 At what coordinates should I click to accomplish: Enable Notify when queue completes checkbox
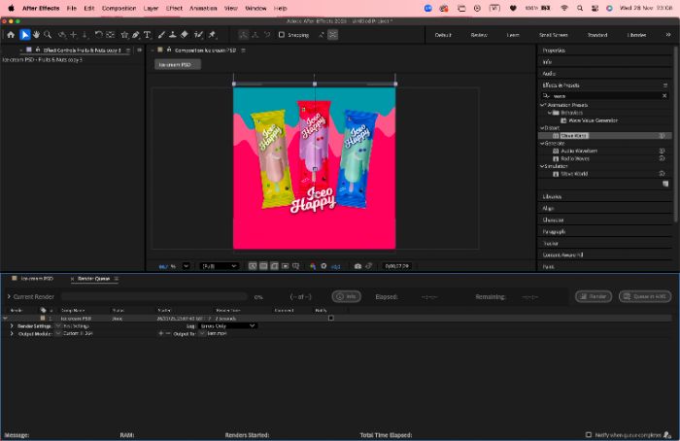tap(589, 434)
